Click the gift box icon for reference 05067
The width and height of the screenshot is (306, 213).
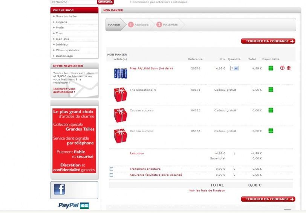coord(120,135)
